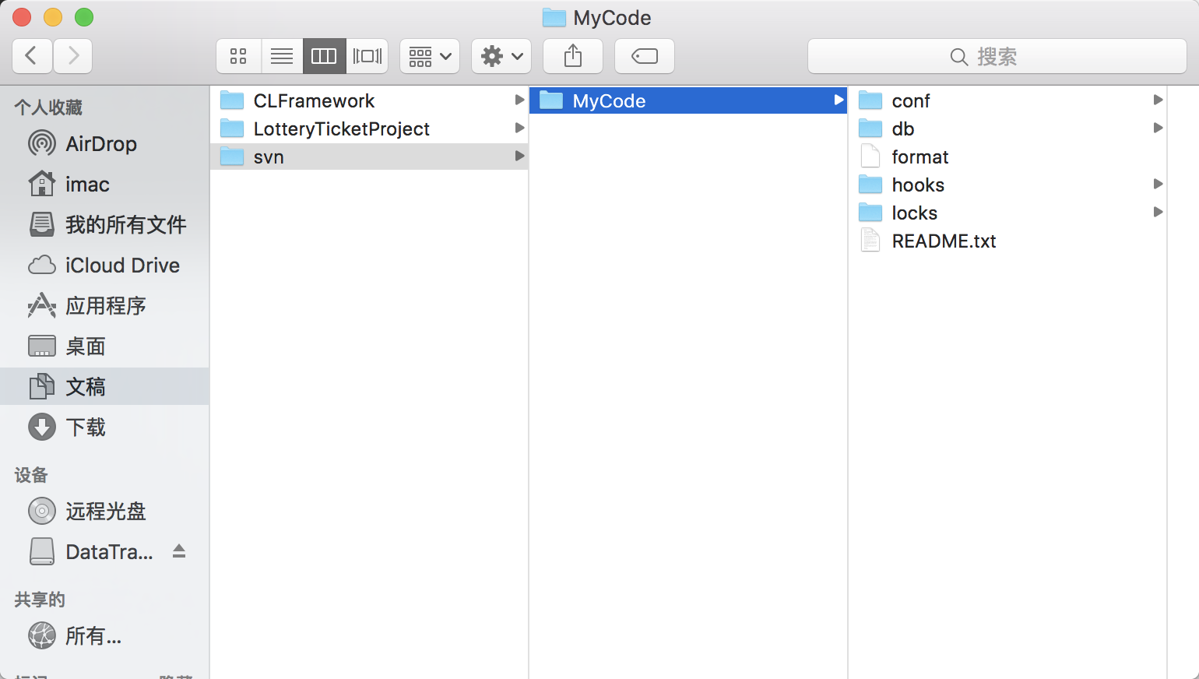Viewport: 1199px width, 679px height.
Task: Expand db folder arrow
Action: coord(1158,128)
